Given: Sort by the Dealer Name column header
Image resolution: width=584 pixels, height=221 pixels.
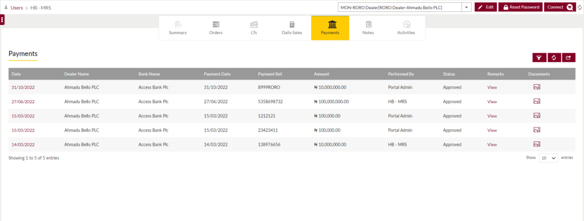Looking at the screenshot, I should tap(76, 74).
